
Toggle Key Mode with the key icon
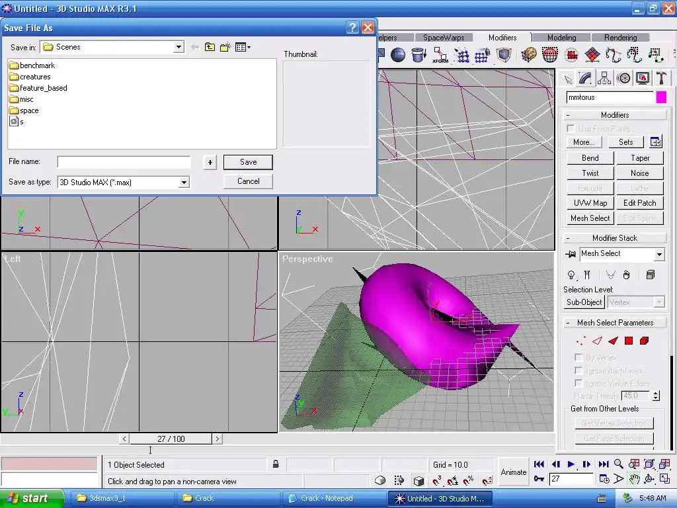click(539, 479)
